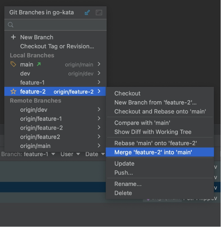Click Checkout Tag or Revision...
221x227 pixels.
click(57, 46)
